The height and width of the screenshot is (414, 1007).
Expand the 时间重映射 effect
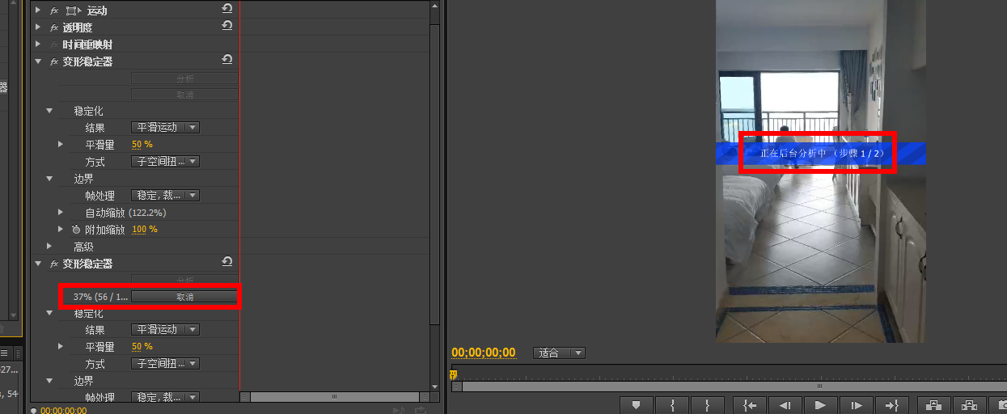(38, 44)
